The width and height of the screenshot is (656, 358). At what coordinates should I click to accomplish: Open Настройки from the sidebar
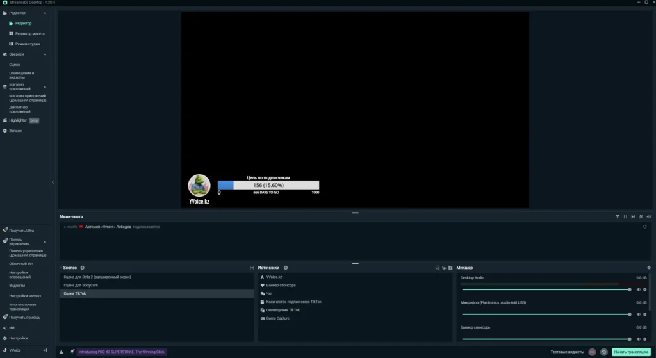point(18,338)
